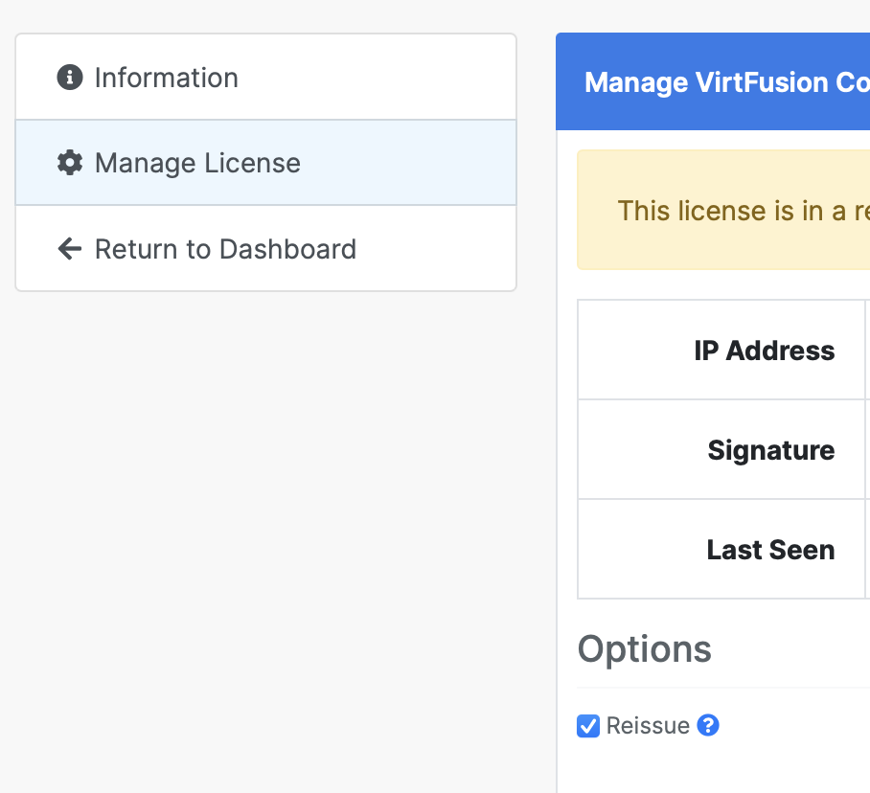870x793 pixels.
Task: Open the Reissue help question icon
Action: (x=708, y=725)
